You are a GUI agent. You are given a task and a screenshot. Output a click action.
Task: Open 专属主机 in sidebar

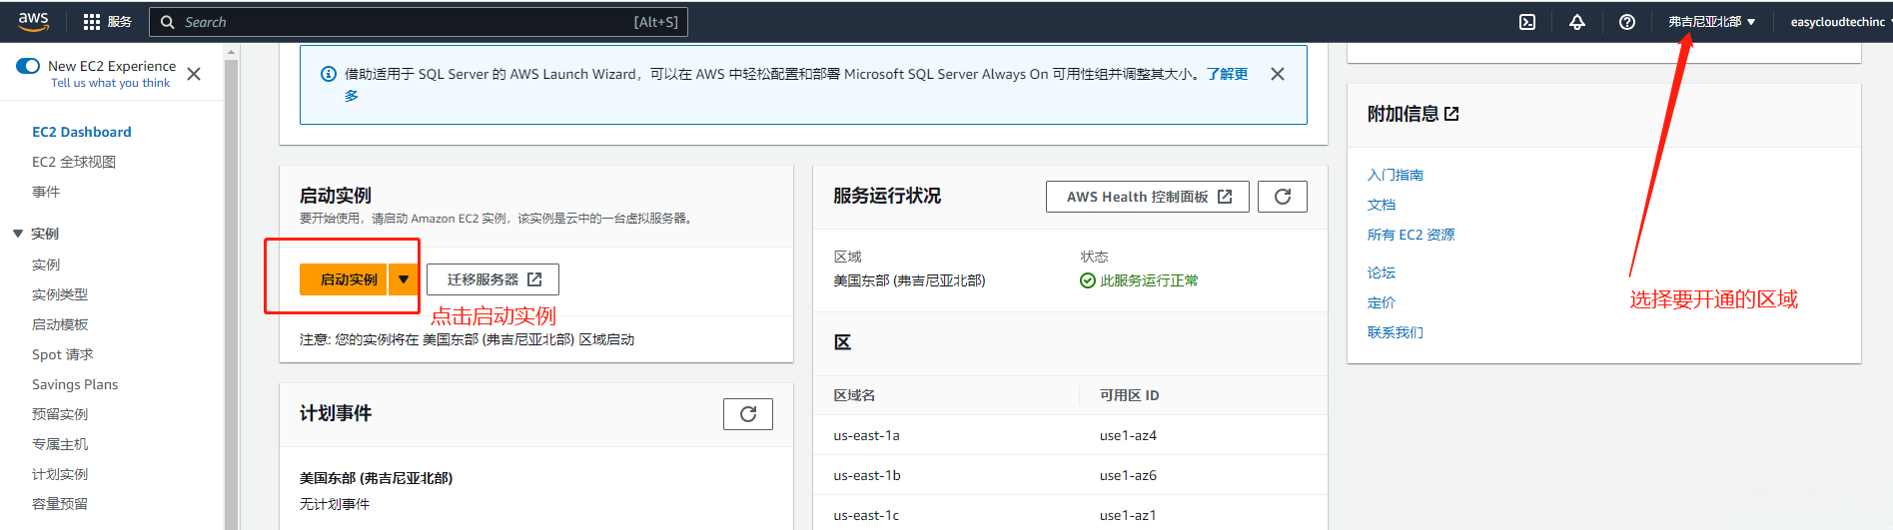click(x=60, y=444)
